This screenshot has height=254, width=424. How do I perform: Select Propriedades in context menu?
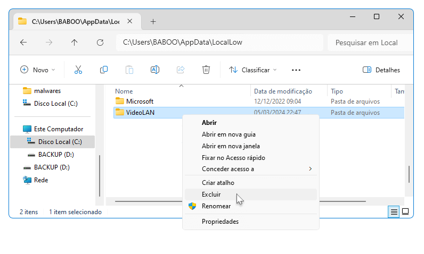pyautogui.click(x=250, y=222)
